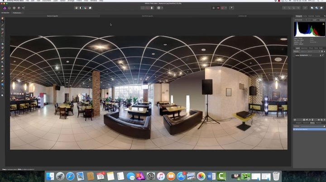Apply Auto White Balance from the toolbar
This screenshot has width=326, height=182.
(90, 8)
